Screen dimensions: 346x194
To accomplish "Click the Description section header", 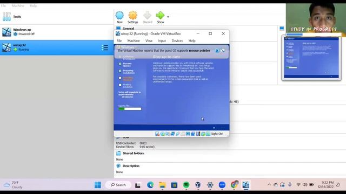I will coord(131,166).
